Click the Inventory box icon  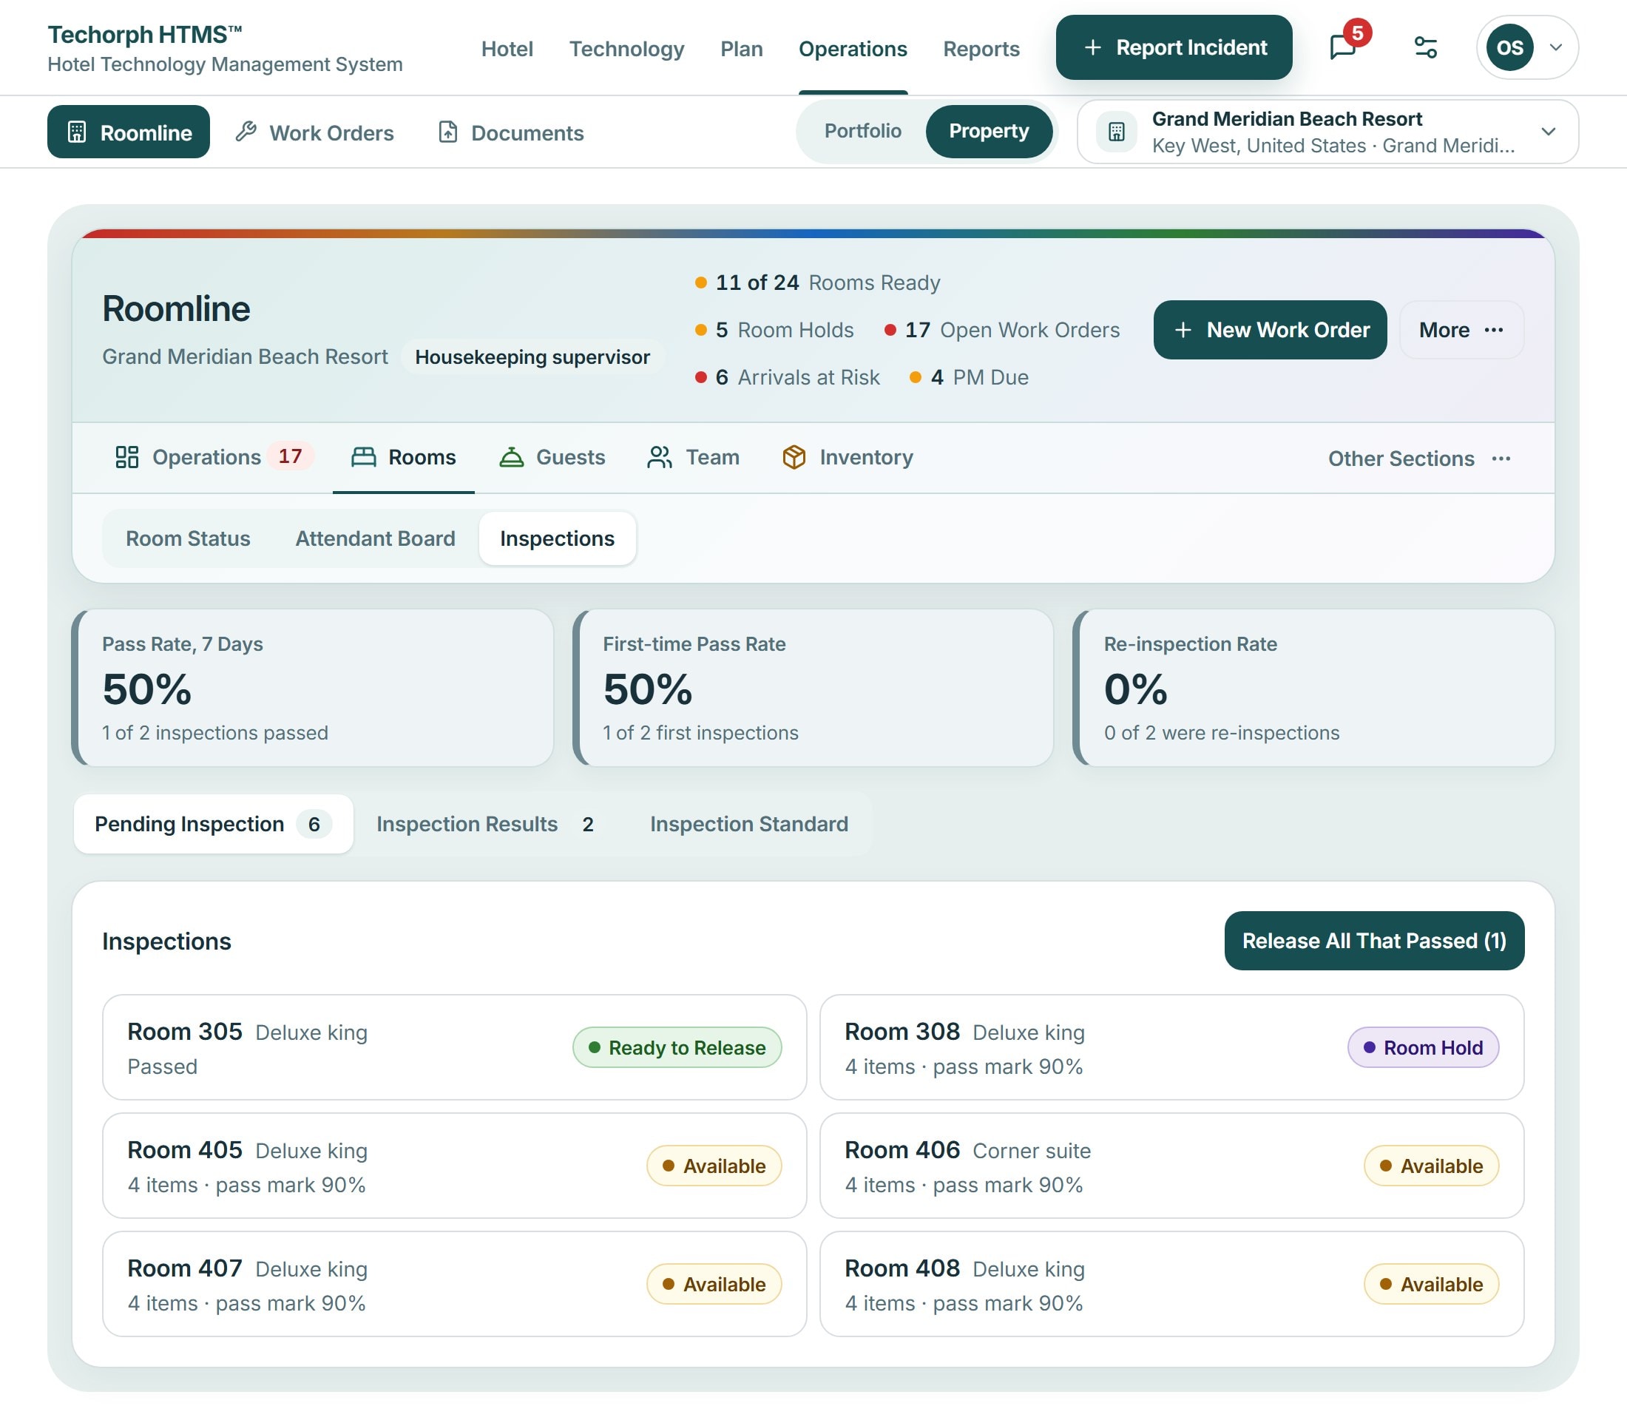coord(794,457)
